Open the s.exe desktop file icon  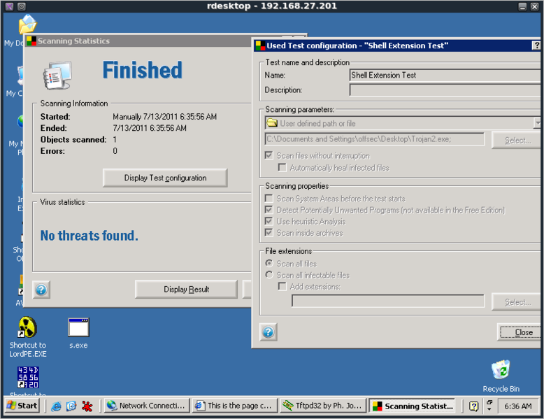(78, 328)
